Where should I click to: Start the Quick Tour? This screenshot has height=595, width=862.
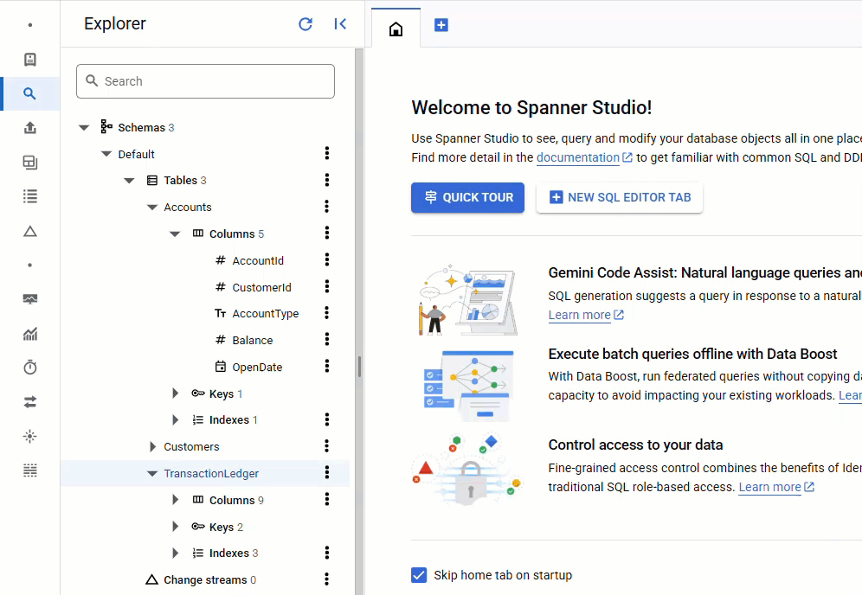pyautogui.click(x=467, y=197)
